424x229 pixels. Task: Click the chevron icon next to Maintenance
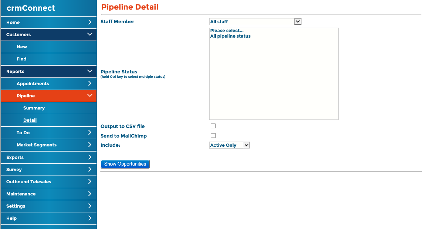tap(89, 194)
